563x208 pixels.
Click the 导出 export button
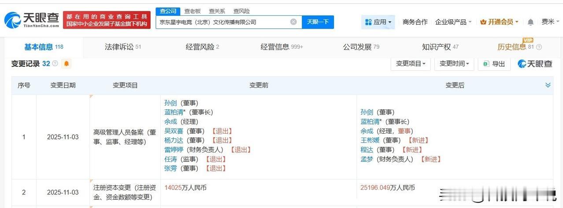(494, 64)
